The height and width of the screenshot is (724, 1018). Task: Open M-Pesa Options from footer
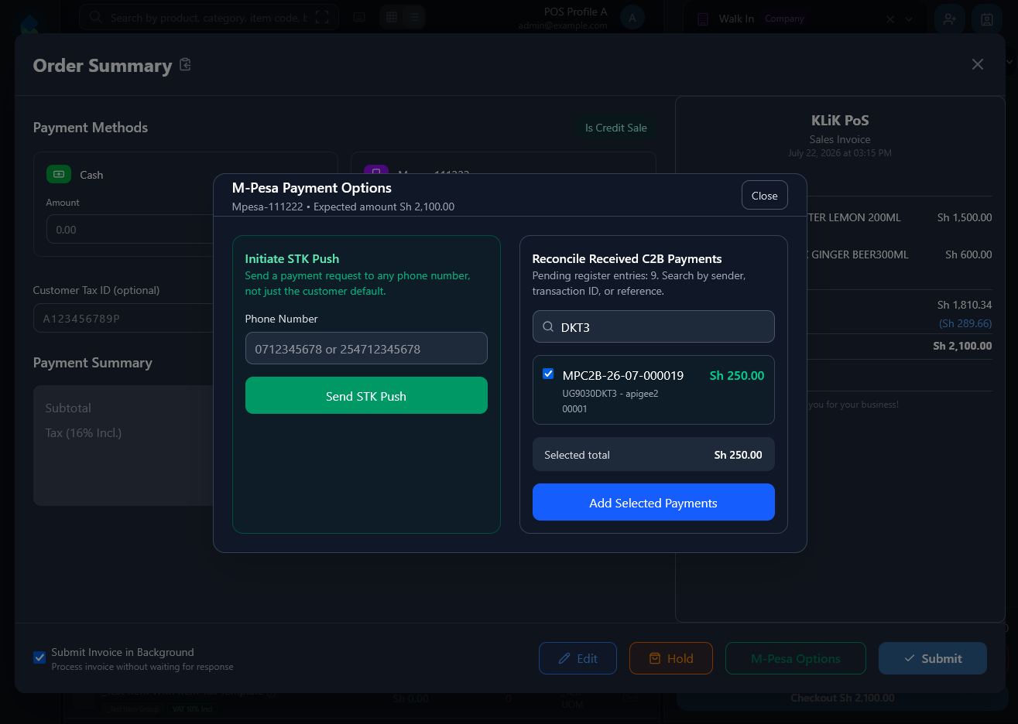click(795, 658)
